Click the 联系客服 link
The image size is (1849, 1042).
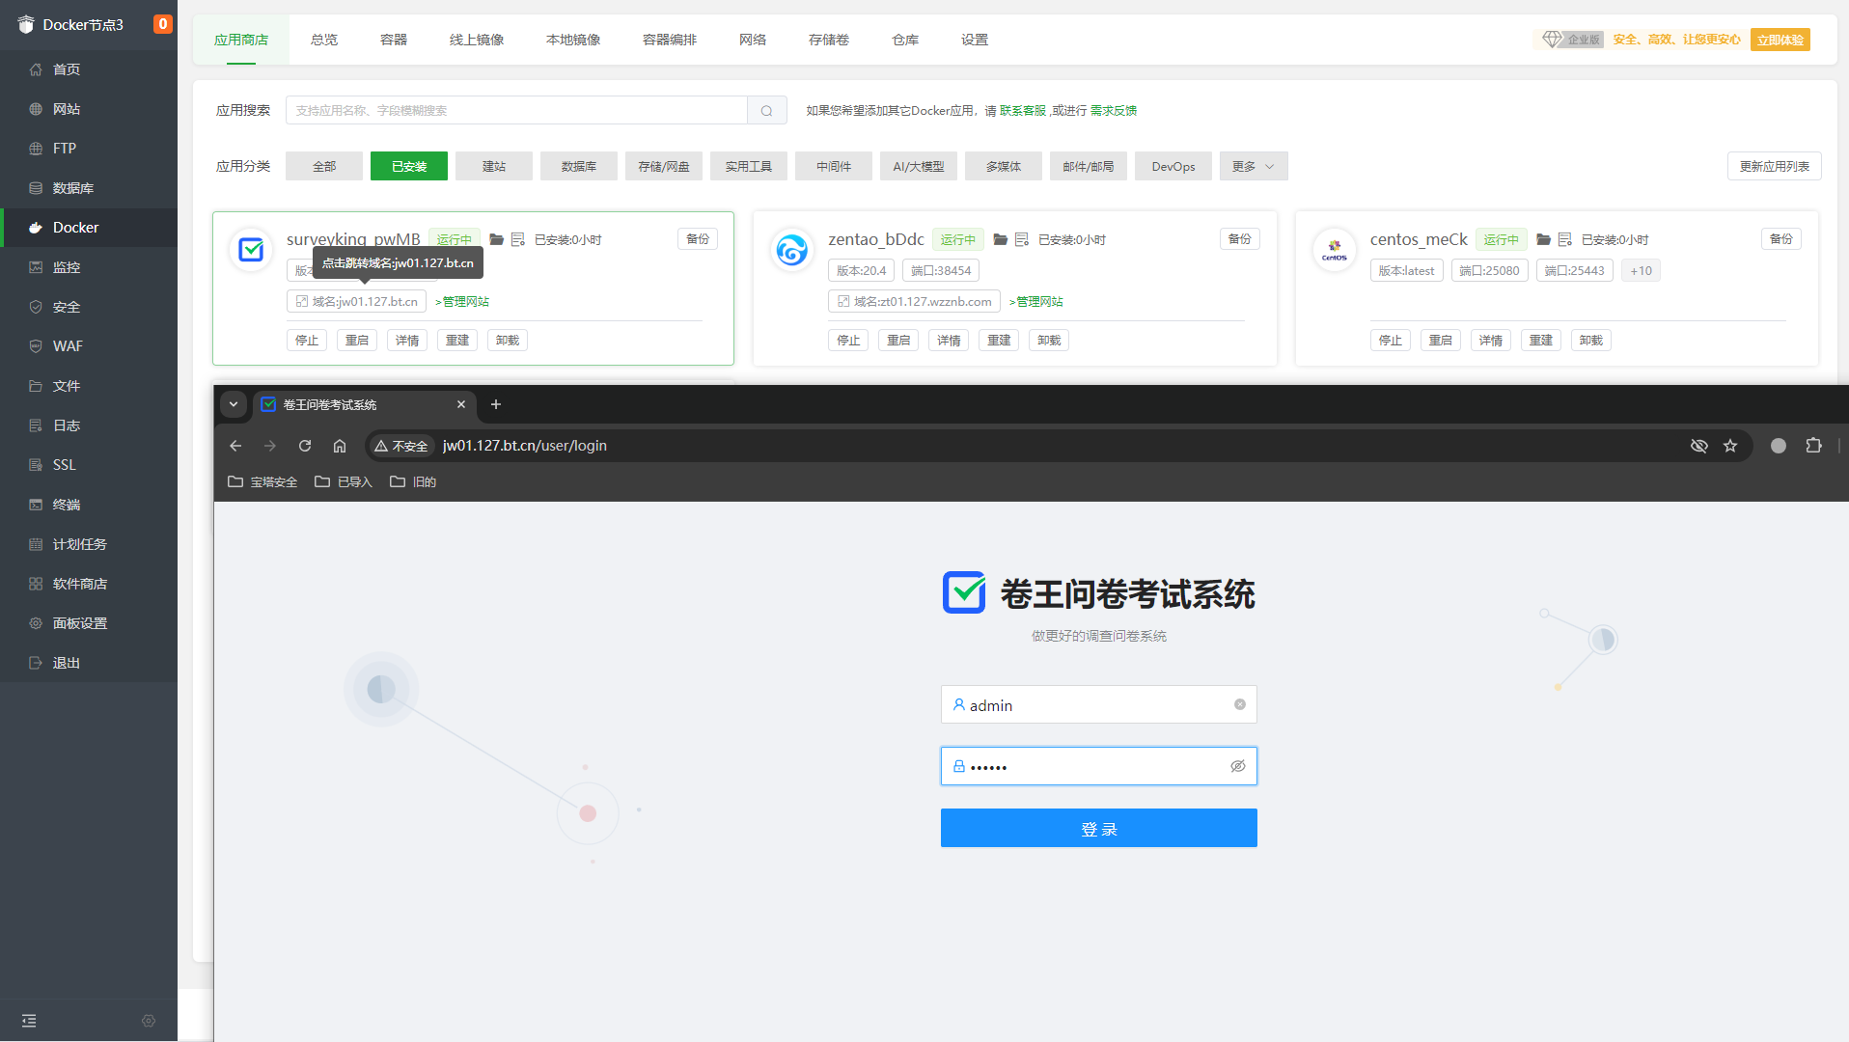1023,111
